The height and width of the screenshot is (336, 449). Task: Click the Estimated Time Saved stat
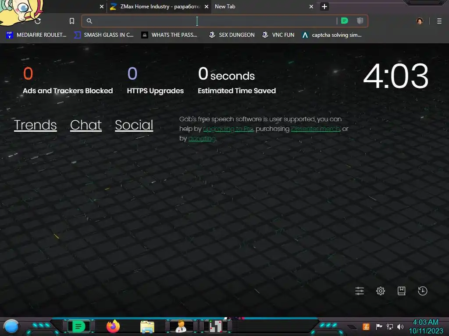coord(237,80)
